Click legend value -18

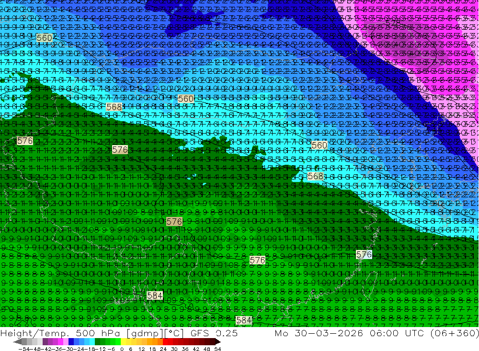coord(90,349)
